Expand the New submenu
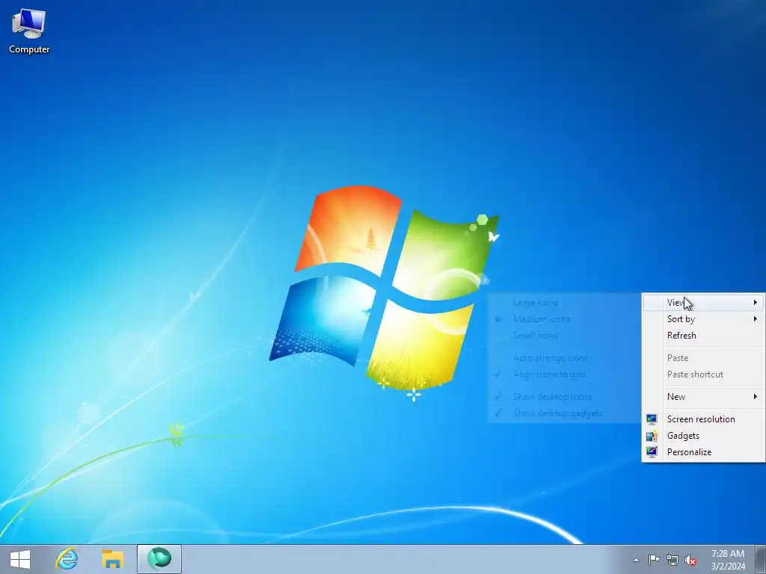766x574 pixels. coord(703,397)
